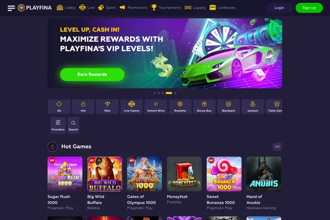The width and height of the screenshot is (330, 220).
Task: Open the hamburger menu icon
Action: coord(11,8)
